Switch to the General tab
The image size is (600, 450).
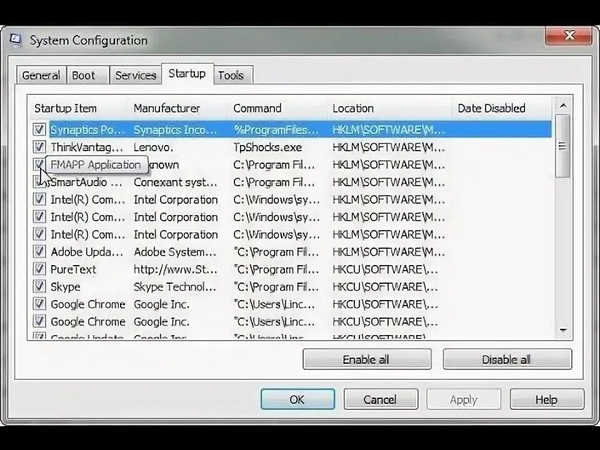[x=41, y=76]
